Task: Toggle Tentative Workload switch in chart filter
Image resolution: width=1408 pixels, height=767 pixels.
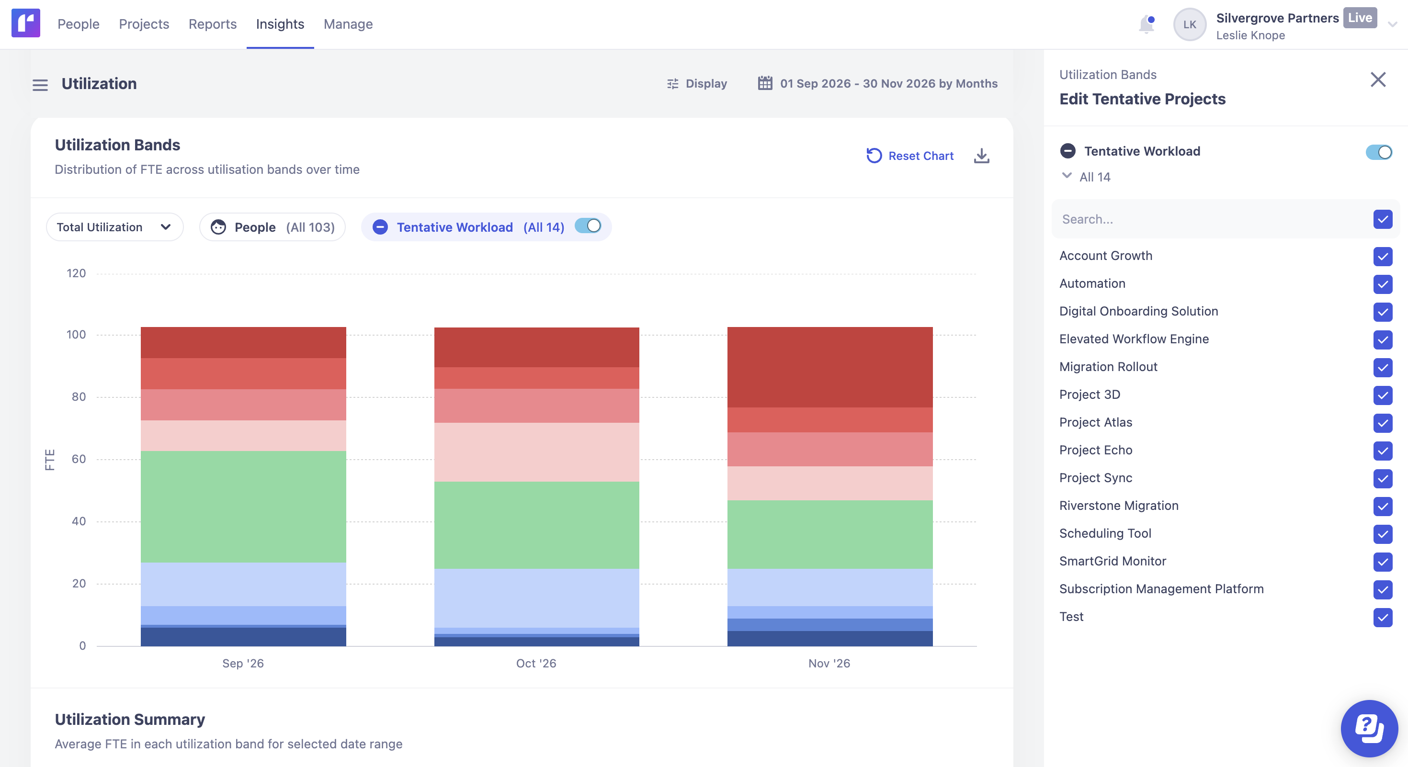Action: (x=588, y=226)
